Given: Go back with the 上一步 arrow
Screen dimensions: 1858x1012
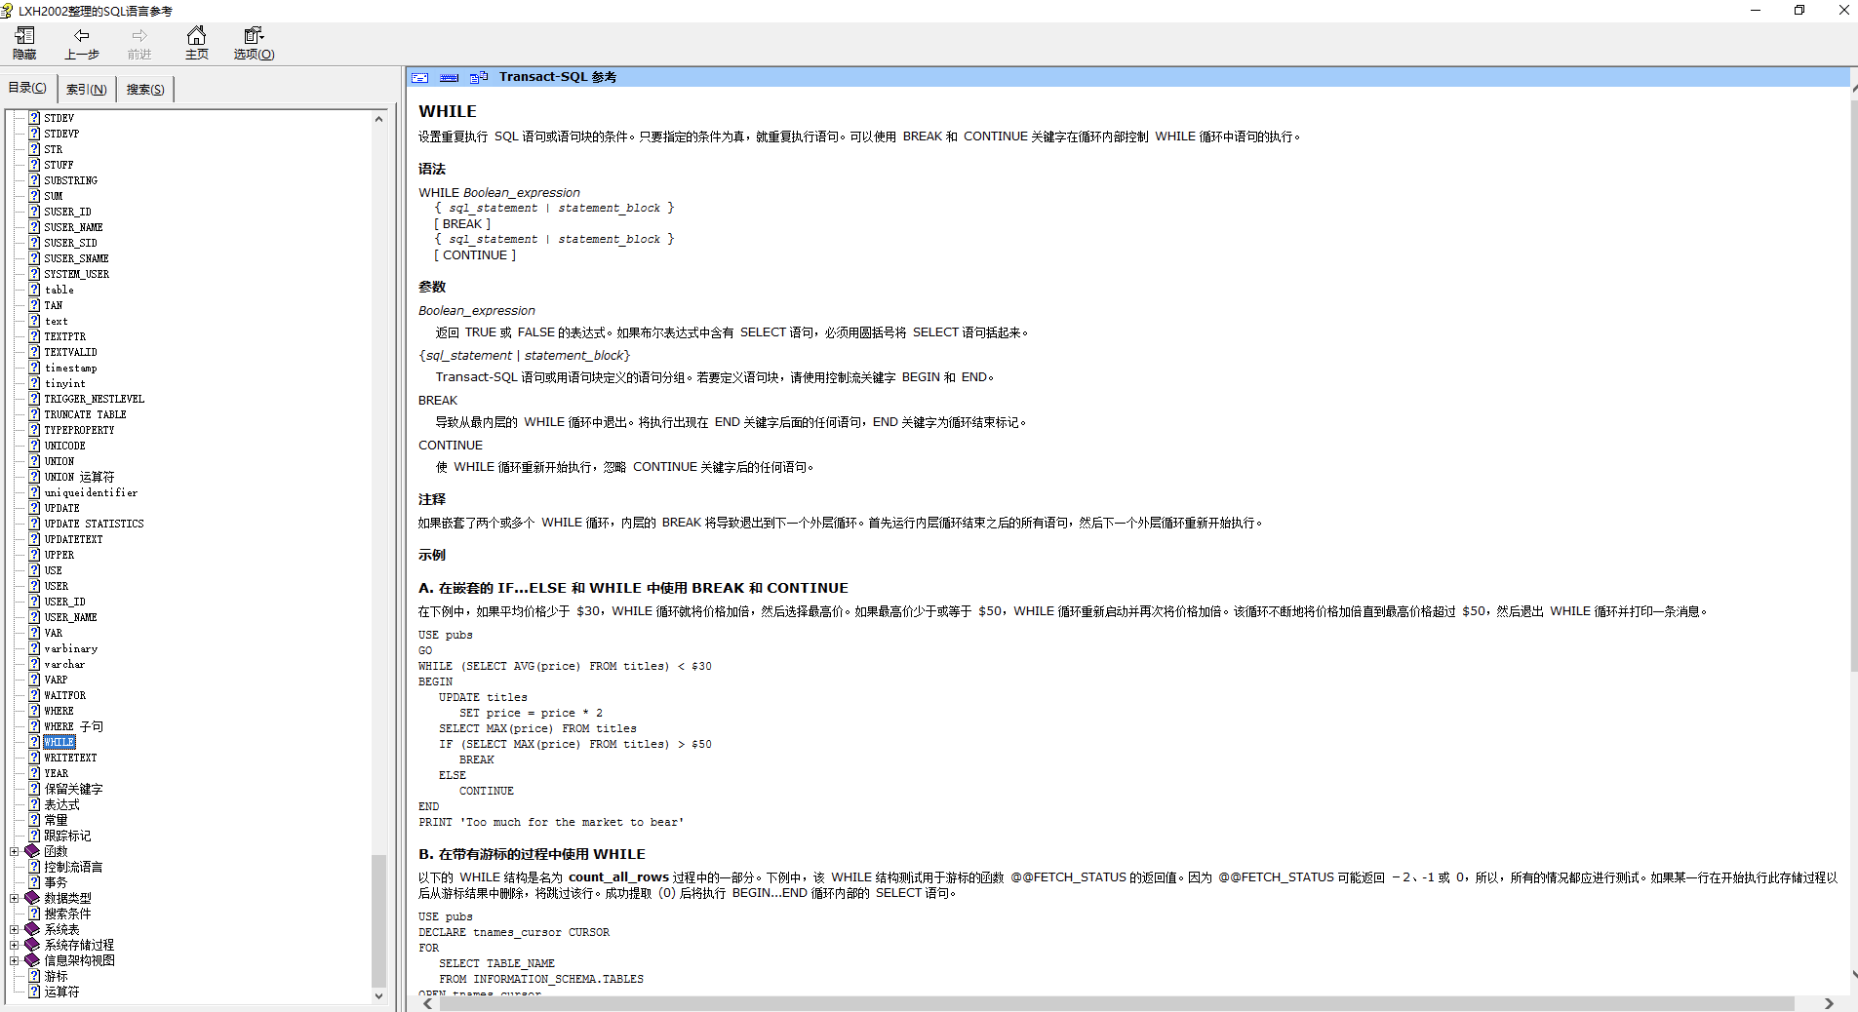Looking at the screenshot, I should coord(82,43).
